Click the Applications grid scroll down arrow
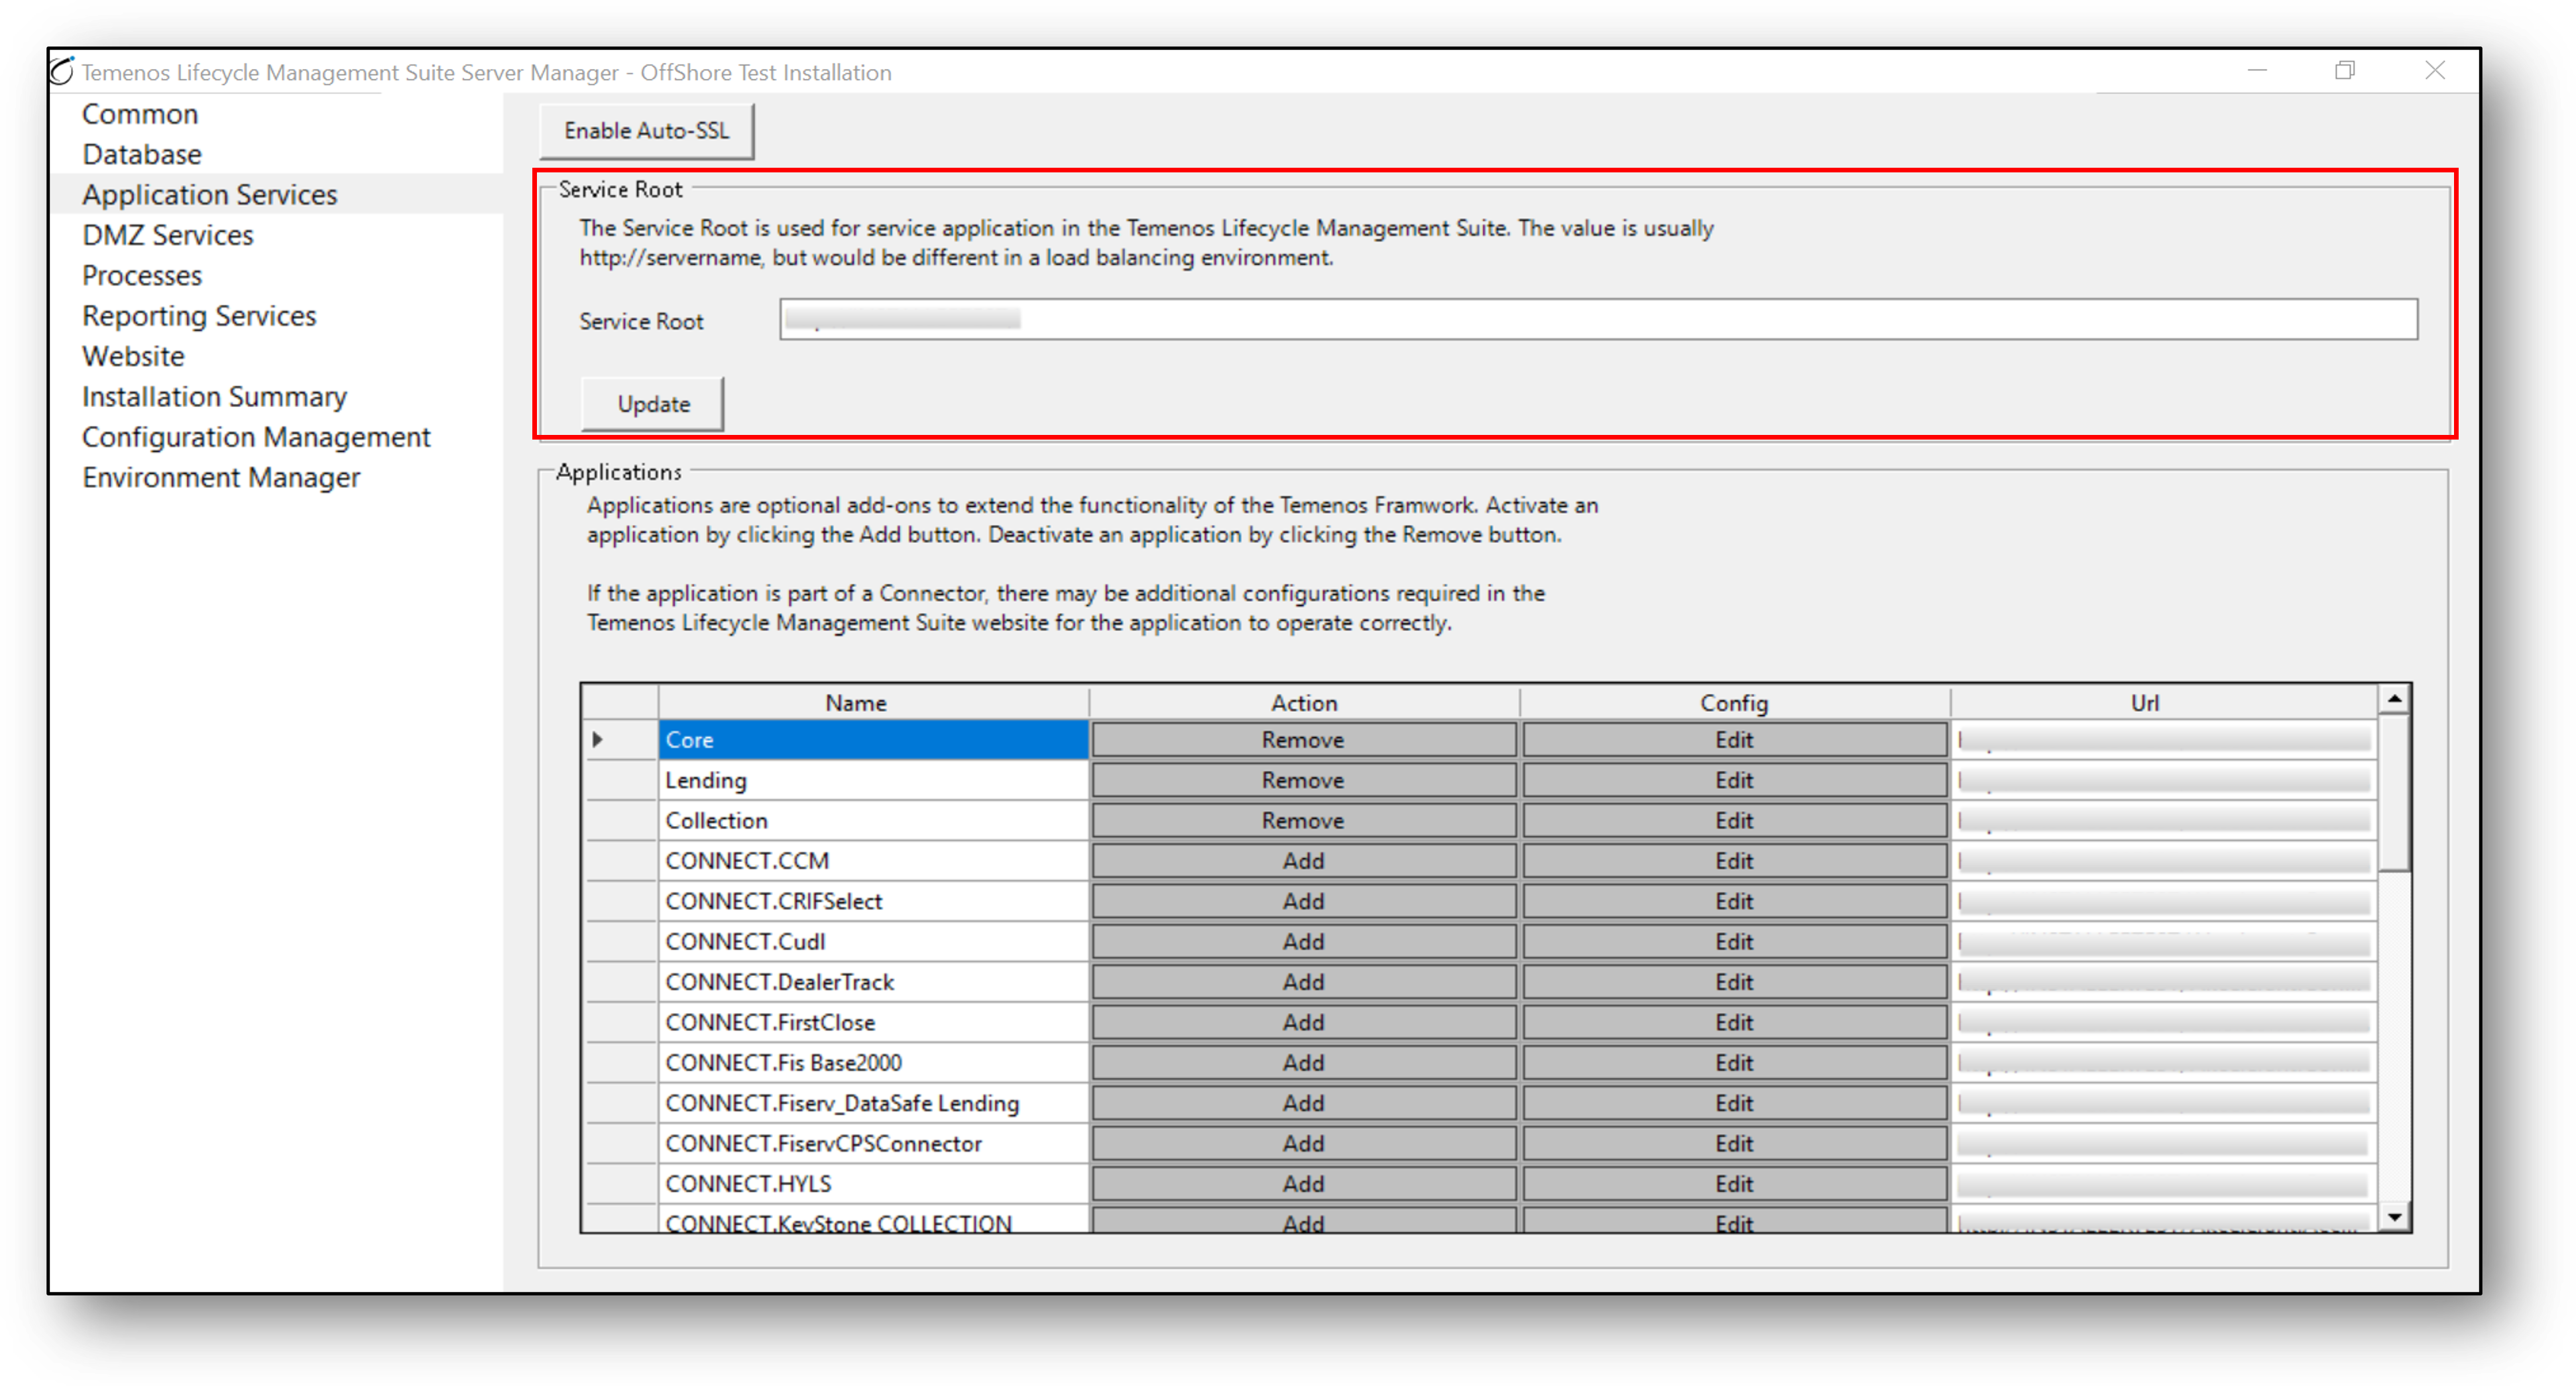This screenshot has width=2576, height=1389. (x=2394, y=1217)
